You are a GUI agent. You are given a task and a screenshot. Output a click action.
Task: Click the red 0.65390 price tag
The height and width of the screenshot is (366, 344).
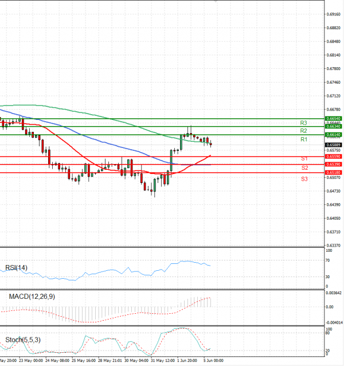click(334, 164)
